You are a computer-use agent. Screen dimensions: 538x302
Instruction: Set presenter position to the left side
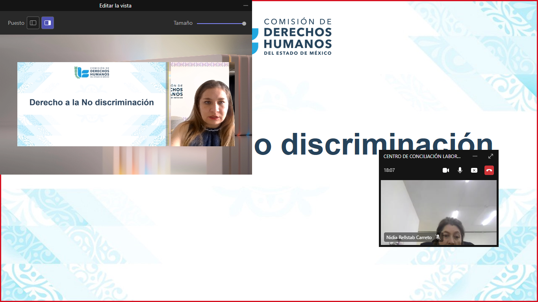pyautogui.click(x=33, y=23)
